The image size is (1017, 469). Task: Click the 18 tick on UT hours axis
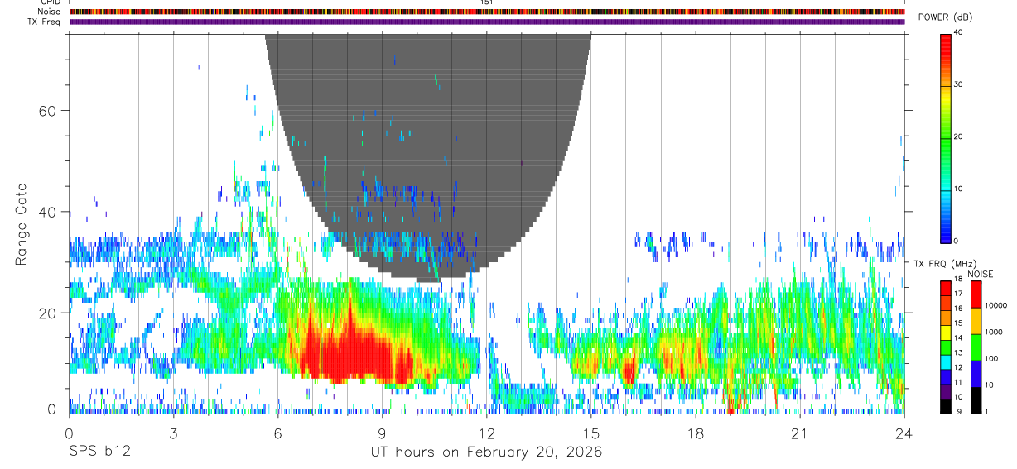(x=695, y=433)
